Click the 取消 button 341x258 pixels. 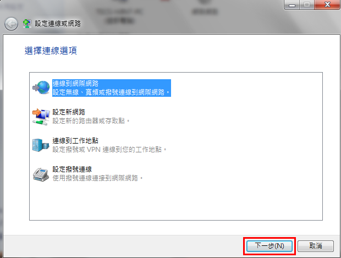pos(316,246)
